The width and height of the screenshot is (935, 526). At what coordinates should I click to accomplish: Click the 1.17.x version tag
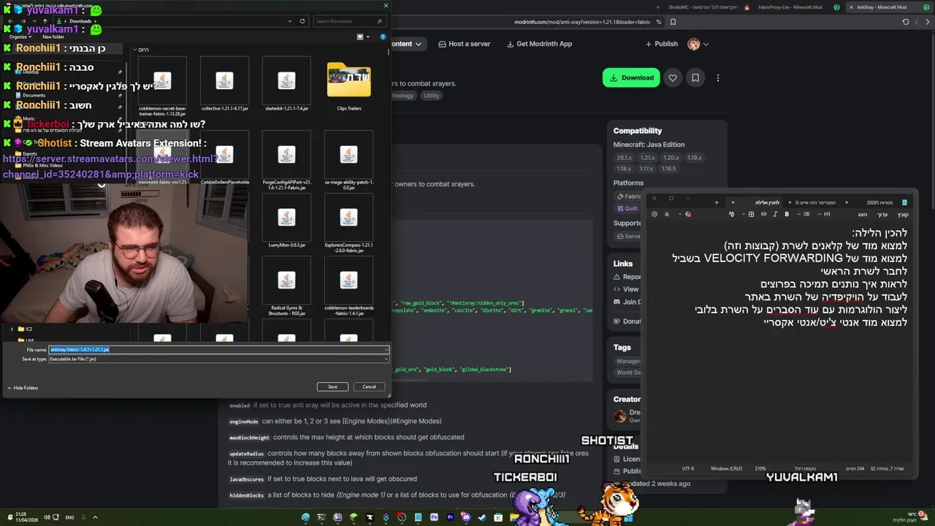646,169
